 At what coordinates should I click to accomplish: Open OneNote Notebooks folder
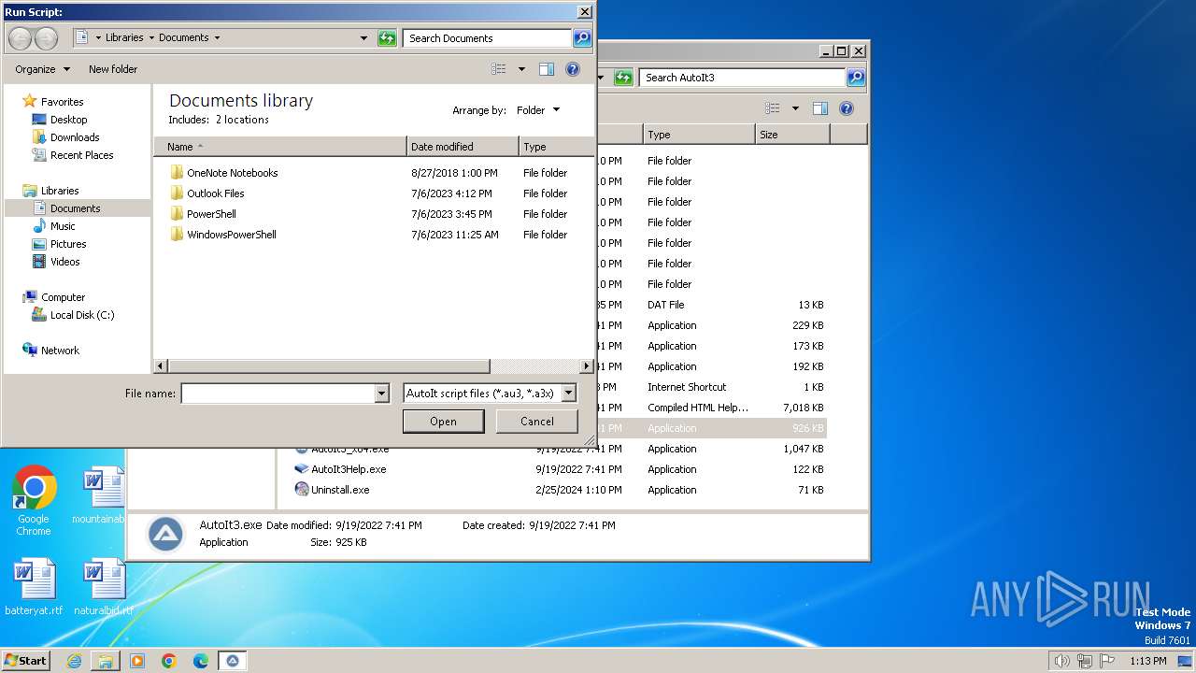(232, 173)
